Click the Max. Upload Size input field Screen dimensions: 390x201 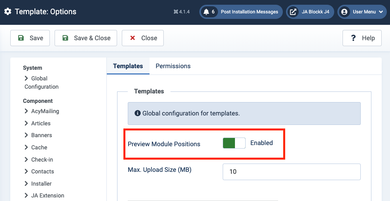292,172
